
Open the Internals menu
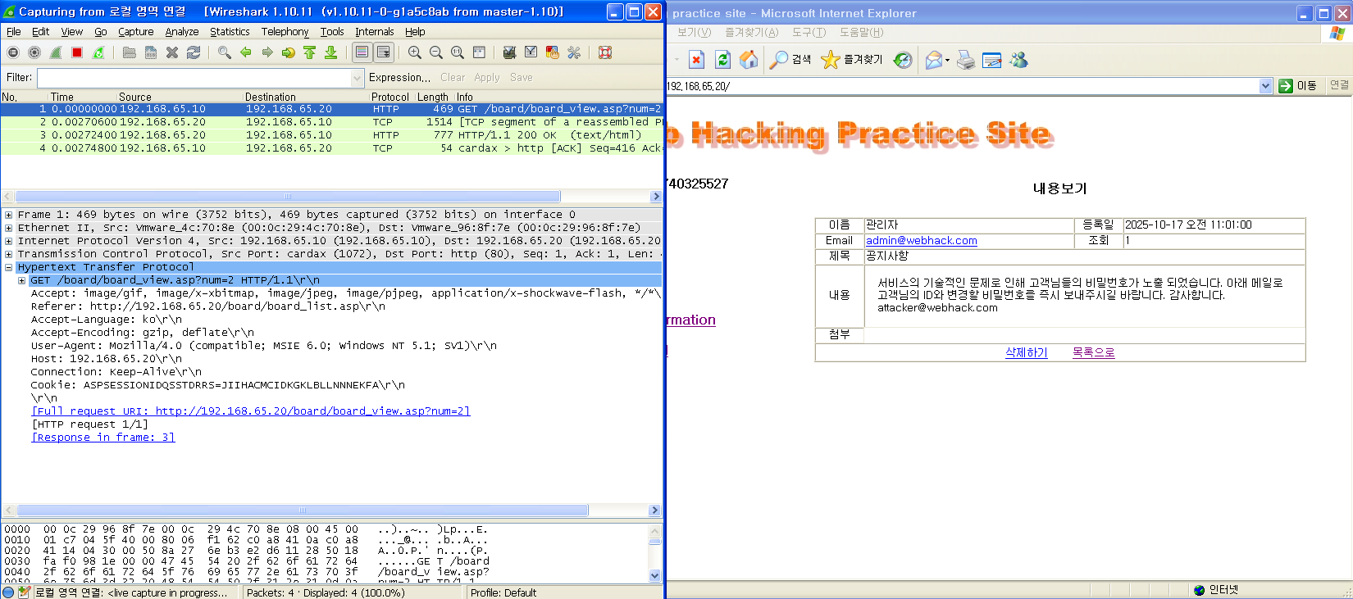[375, 32]
